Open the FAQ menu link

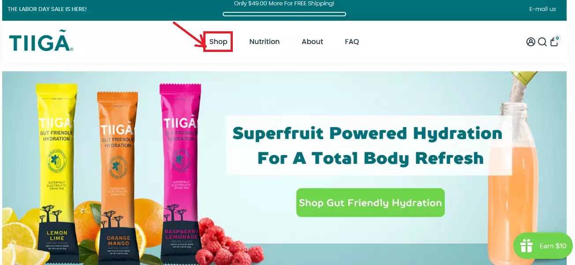tap(352, 42)
